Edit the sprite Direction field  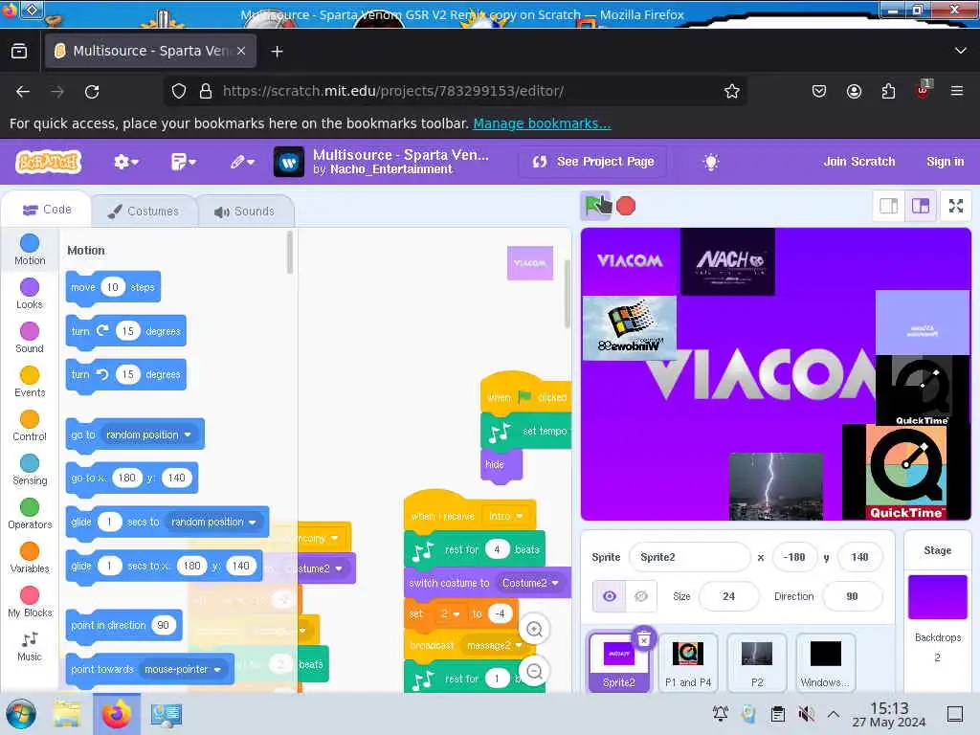coord(852,596)
